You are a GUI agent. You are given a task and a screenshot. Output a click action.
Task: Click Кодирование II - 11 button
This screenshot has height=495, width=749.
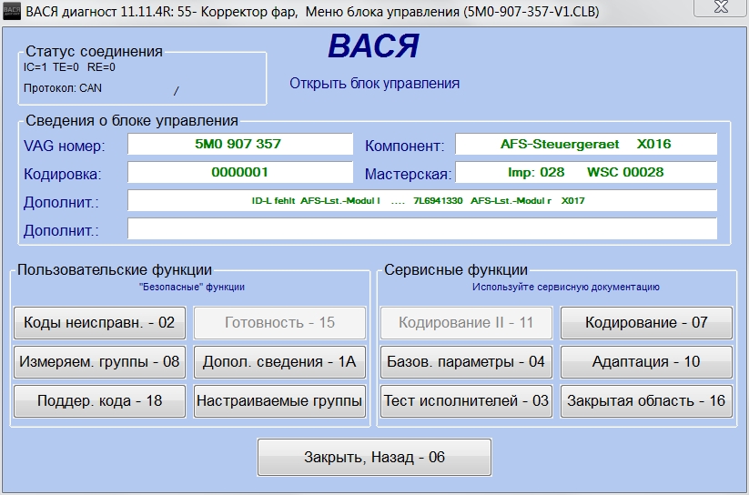pos(464,323)
